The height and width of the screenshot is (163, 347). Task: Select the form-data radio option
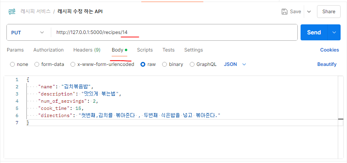tap(37, 64)
